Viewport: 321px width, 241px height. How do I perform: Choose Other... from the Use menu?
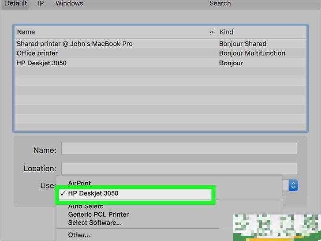point(79,235)
